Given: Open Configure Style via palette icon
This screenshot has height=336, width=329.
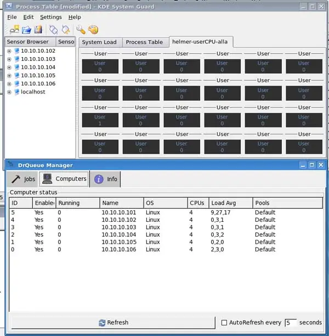Looking at the screenshot, I should coord(93,30).
